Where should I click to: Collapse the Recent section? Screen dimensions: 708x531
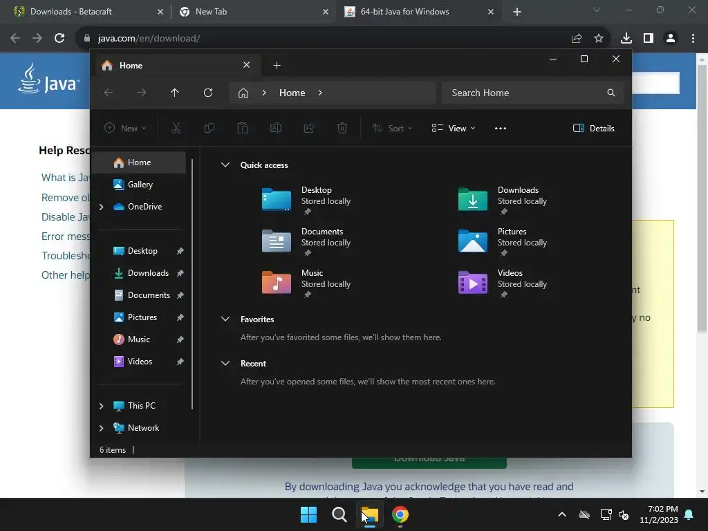tap(225, 364)
